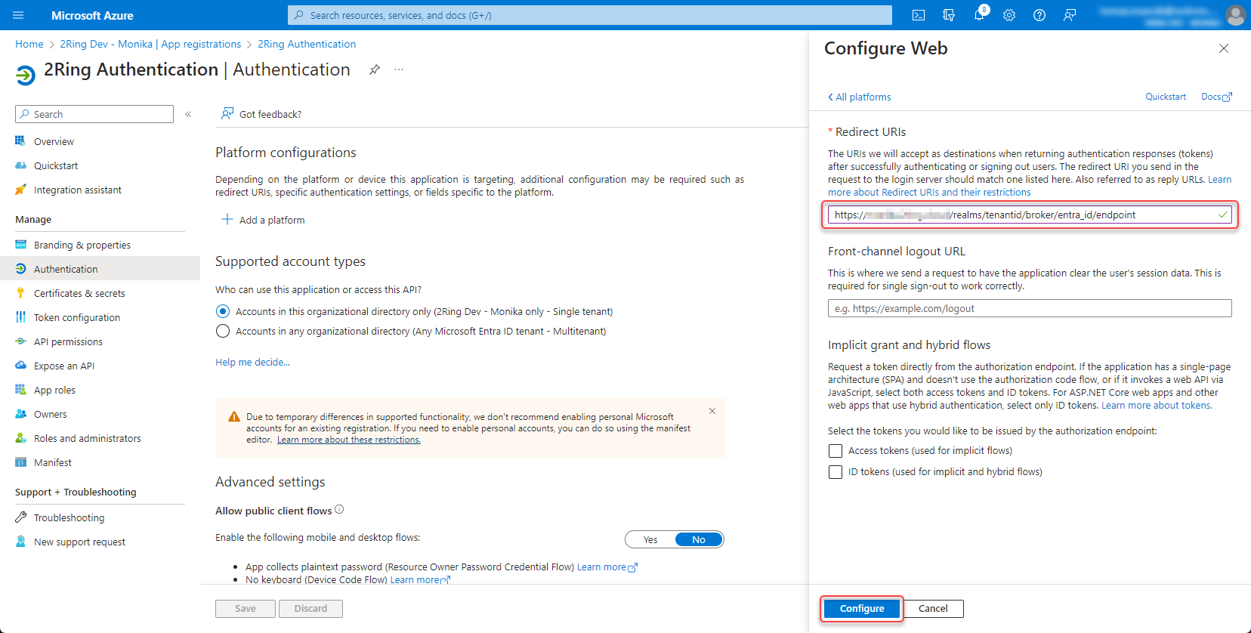
Task: Open the portal hamburger menu
Action: tap(19, 15)
